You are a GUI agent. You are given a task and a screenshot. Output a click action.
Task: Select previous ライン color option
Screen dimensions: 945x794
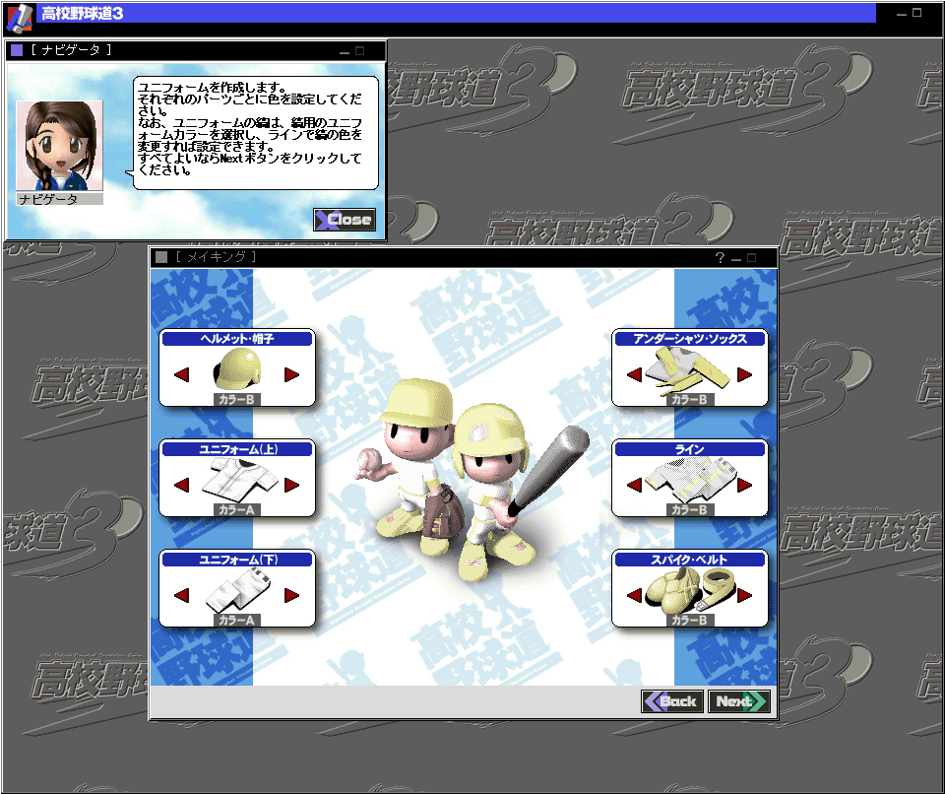634,485
